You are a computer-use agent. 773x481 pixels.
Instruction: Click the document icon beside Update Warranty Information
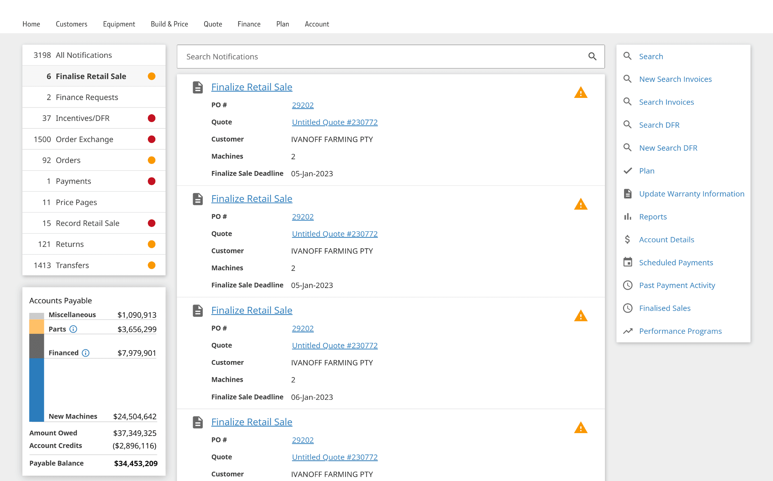point(628,194)
